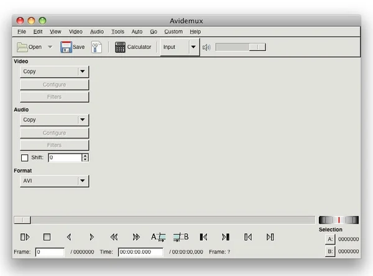This screenshot has width=373, height=276.
Task: Click the Open folder icon in toolbar
Action: pos(22,47)
